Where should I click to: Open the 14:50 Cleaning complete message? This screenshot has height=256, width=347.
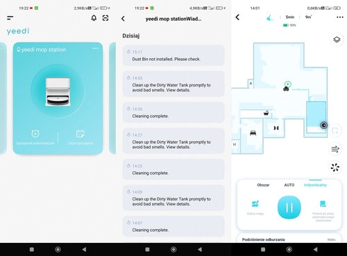(173, 113)
